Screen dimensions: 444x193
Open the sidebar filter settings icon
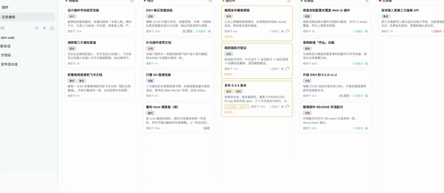[x=44, y=28]
